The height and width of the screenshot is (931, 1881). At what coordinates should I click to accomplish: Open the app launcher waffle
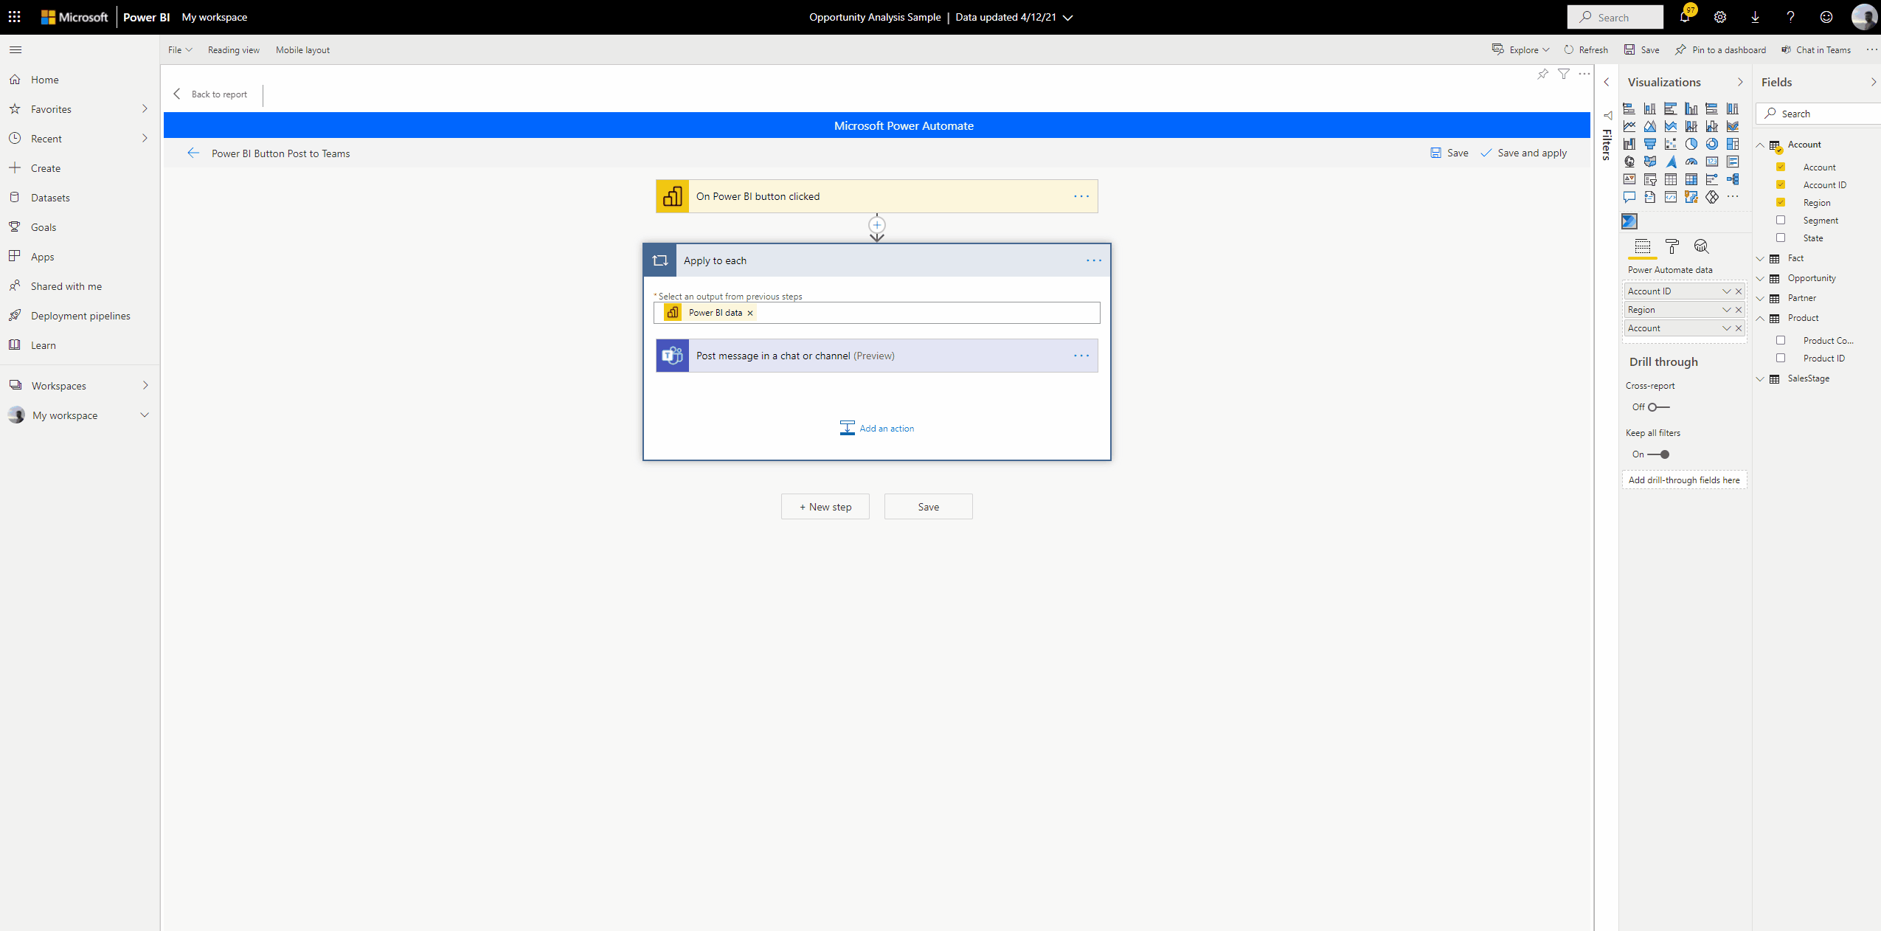tap(15, 17)
